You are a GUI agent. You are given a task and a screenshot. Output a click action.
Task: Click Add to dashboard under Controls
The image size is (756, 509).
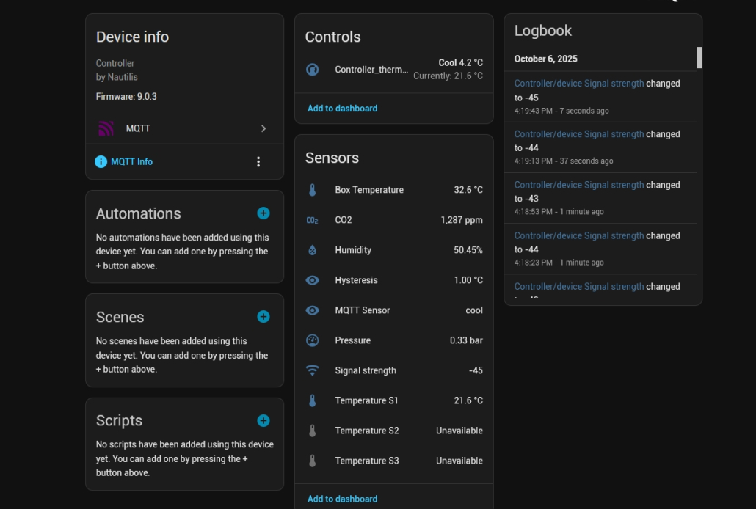click(342, 109)
